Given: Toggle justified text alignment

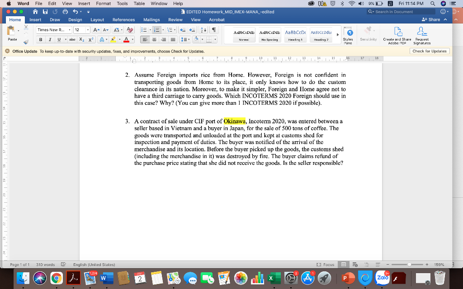Looking at the screenshot, I should (x=172, y=39).
